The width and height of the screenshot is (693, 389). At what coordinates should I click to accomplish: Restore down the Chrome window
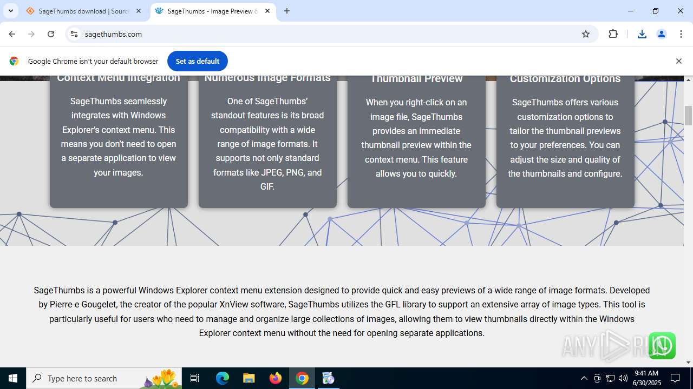tap(656, 11)
